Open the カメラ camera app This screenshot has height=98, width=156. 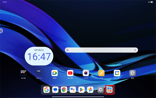(86, 73)
